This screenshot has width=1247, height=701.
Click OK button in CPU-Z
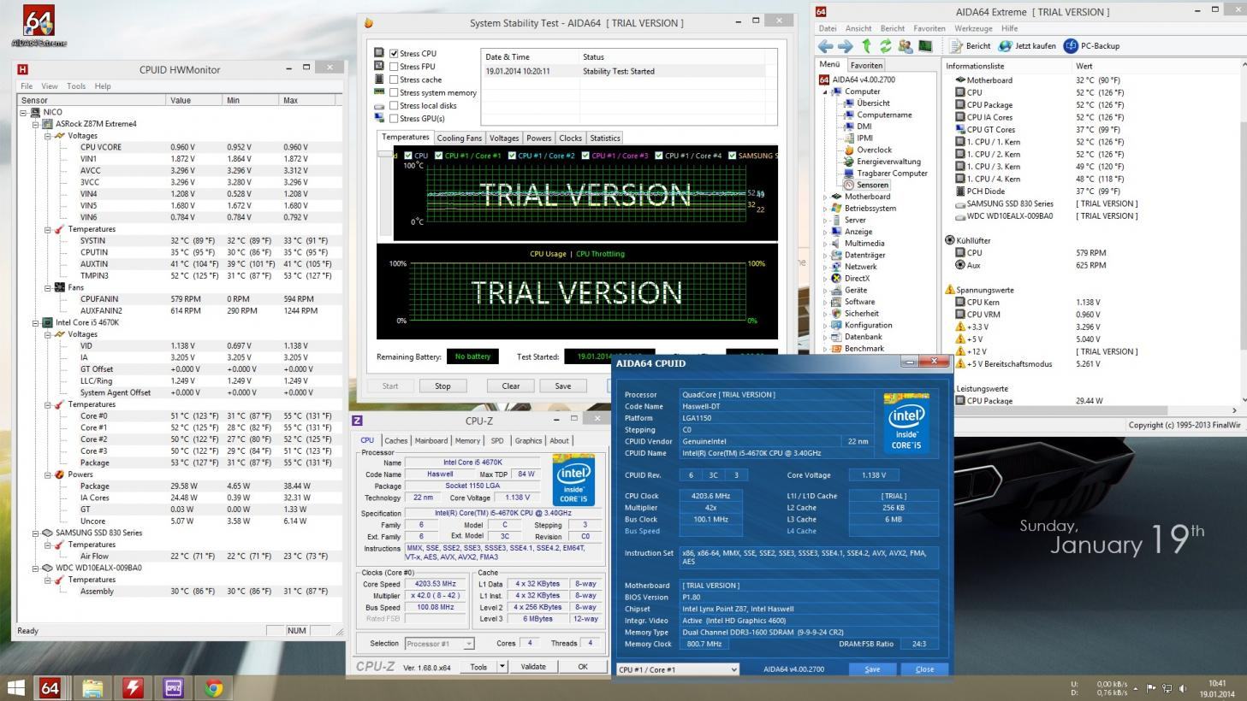[582, 667]
